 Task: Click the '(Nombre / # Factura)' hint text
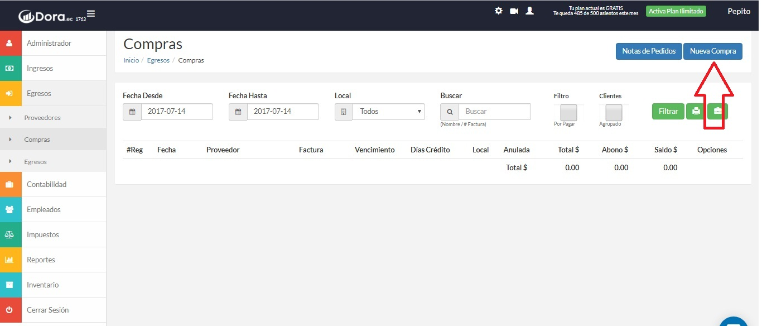(x=463, y=124)
